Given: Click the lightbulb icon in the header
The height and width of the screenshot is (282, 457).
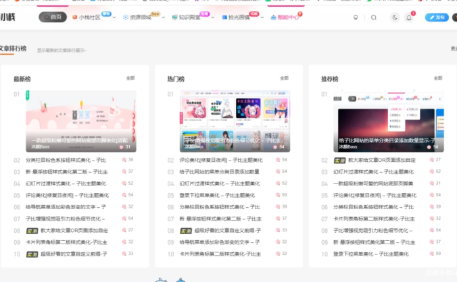Looking at the screenshot, I should click(x=356, y=18).
